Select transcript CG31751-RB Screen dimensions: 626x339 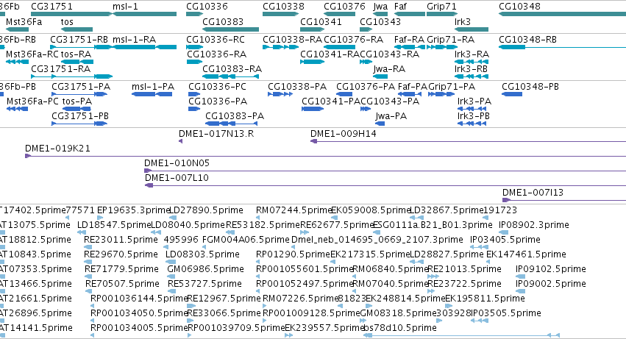coord(79,40)
